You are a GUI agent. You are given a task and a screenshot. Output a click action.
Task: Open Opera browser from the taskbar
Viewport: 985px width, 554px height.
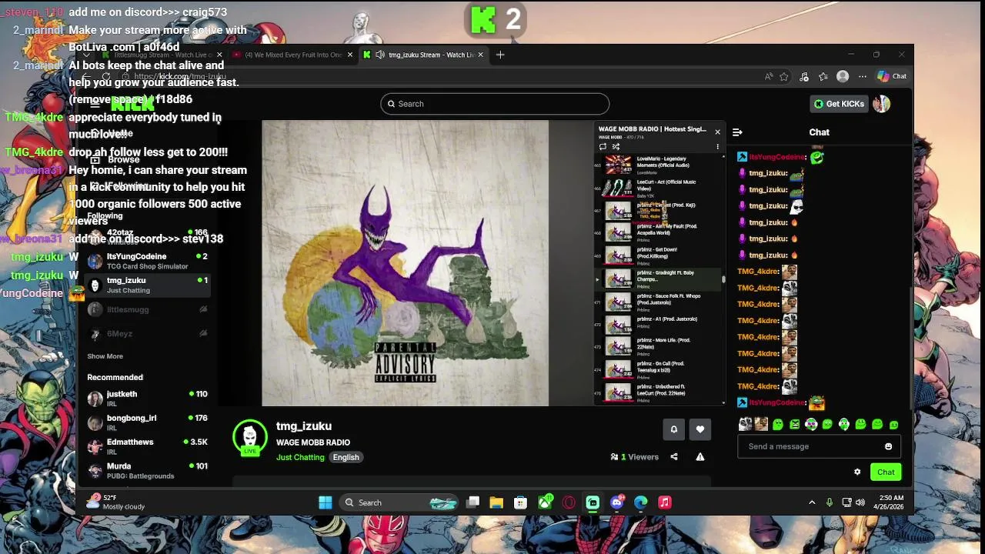click(569, 502)
